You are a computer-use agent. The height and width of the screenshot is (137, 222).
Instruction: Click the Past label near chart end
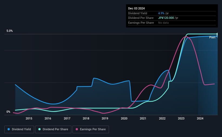tap(212, 37)
